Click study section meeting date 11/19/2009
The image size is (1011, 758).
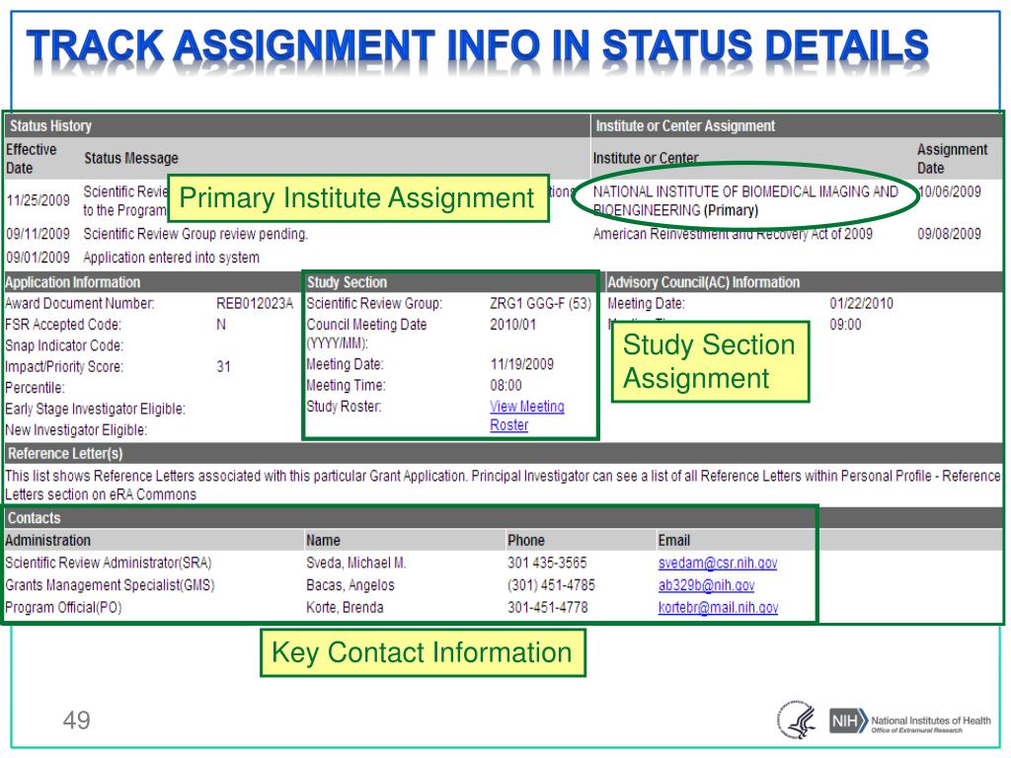(x=521, y=364)
